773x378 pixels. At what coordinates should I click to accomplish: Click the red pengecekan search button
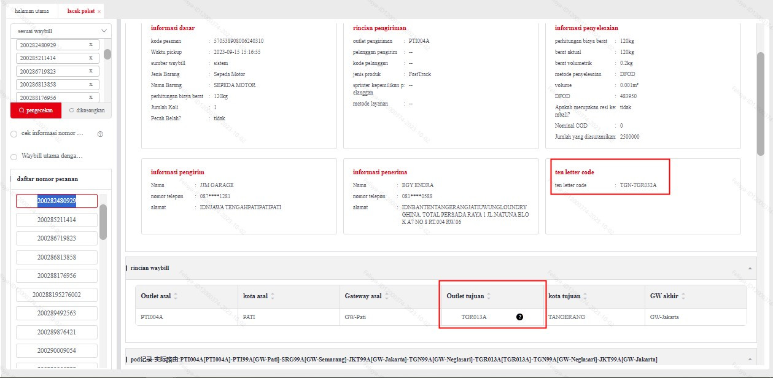[36, 110]
